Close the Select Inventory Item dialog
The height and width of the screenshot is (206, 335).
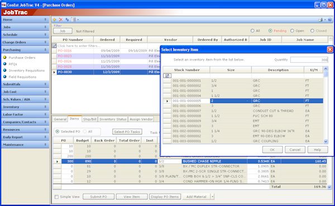[x=330, y=50]
